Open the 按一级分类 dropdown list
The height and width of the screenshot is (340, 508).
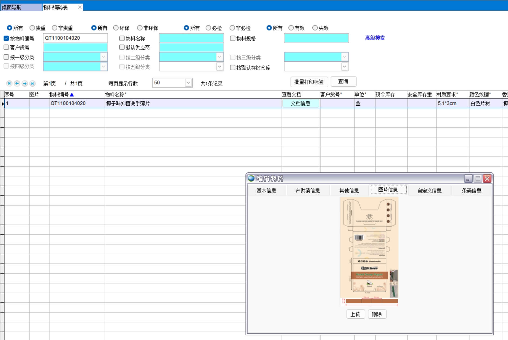click(103, 57)
